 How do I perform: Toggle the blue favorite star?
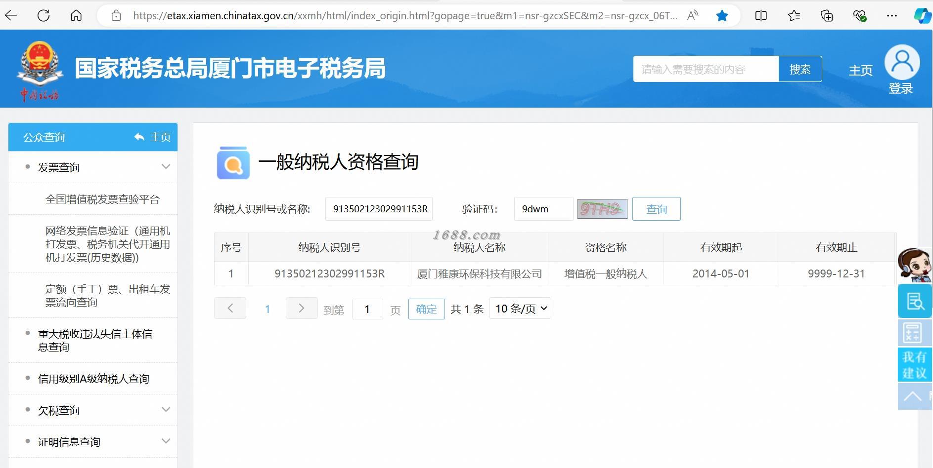pyautogui.click(x=722, y=16)
